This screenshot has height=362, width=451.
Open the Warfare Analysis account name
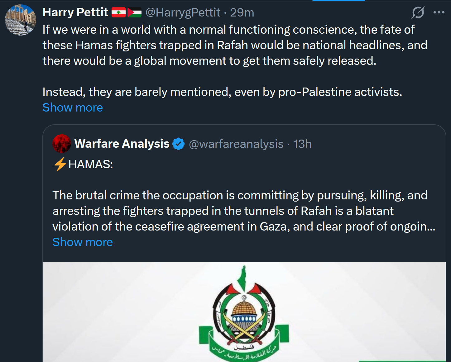click(122, 144)
